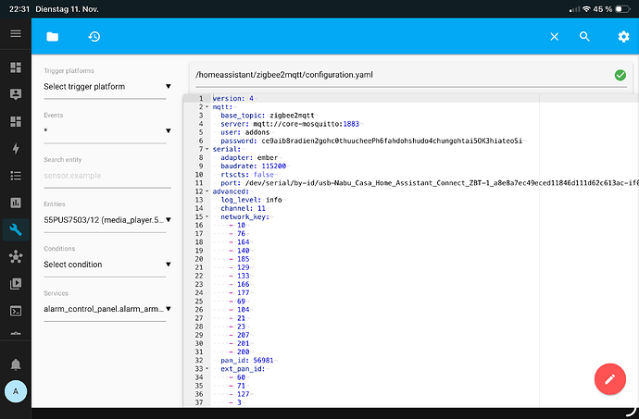Open search in the editor toolbar
The image size is (639, 419).
(x=584, y=37)
